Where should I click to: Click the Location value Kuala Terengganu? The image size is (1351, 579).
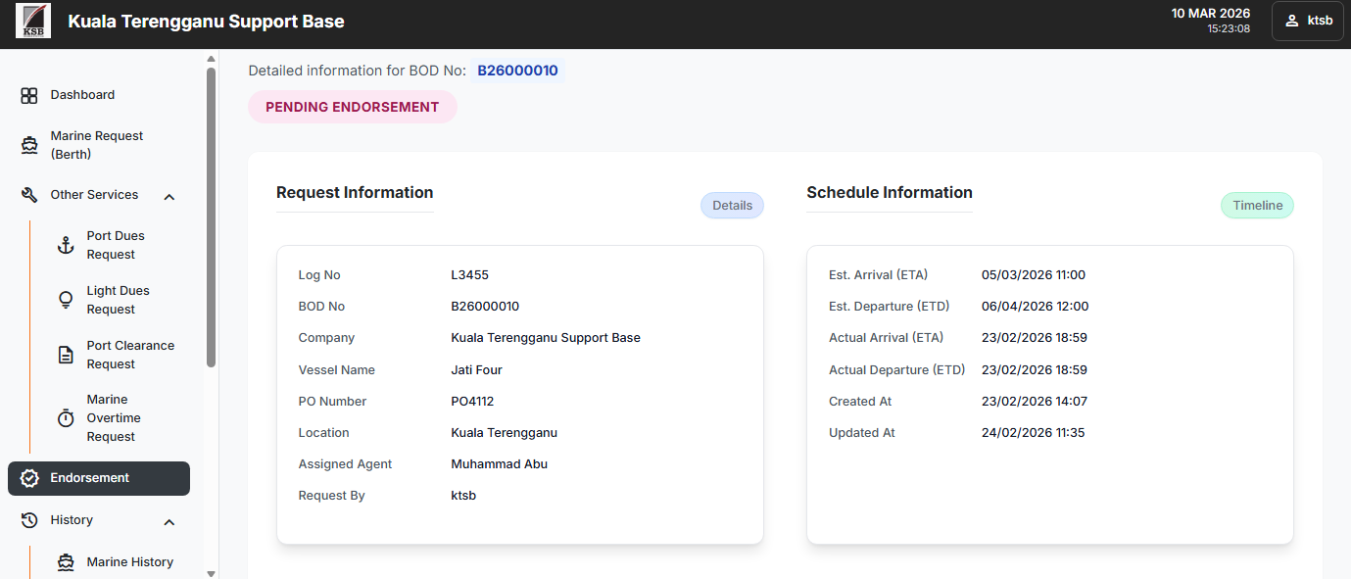pyautogui.click(x=504, y=433)
